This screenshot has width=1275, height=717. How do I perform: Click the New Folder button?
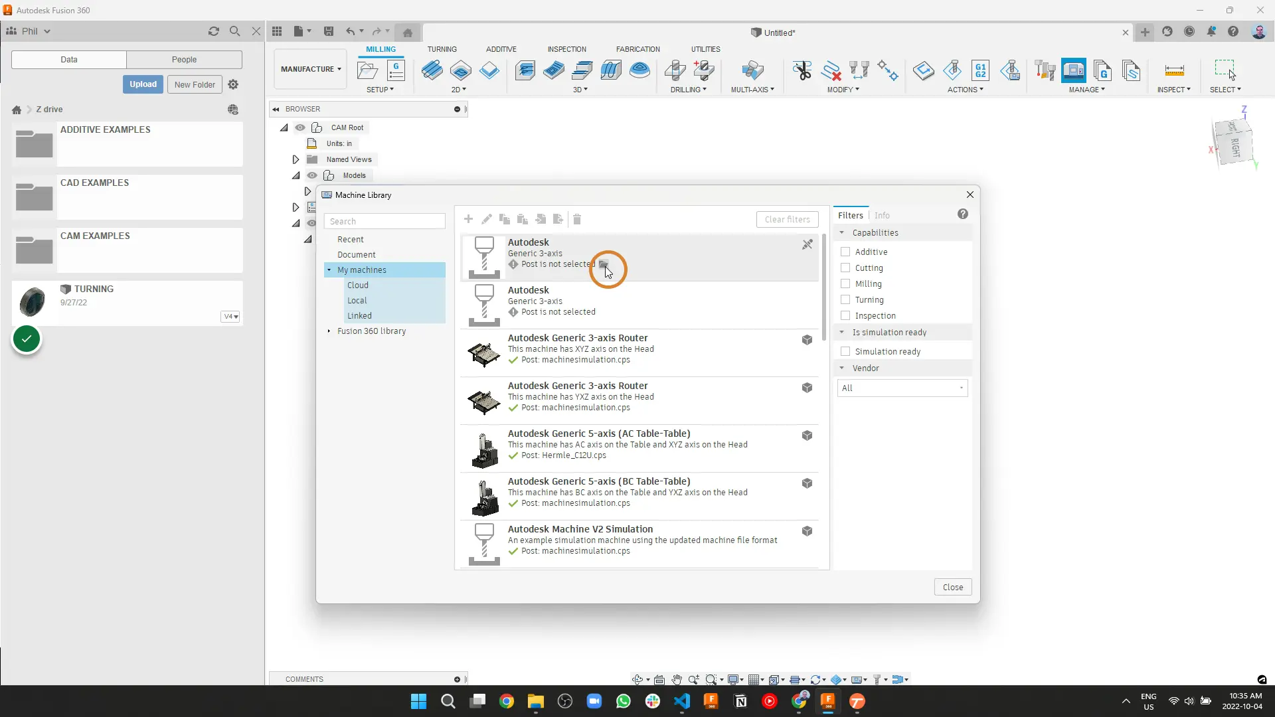click(x=195, y=84)
